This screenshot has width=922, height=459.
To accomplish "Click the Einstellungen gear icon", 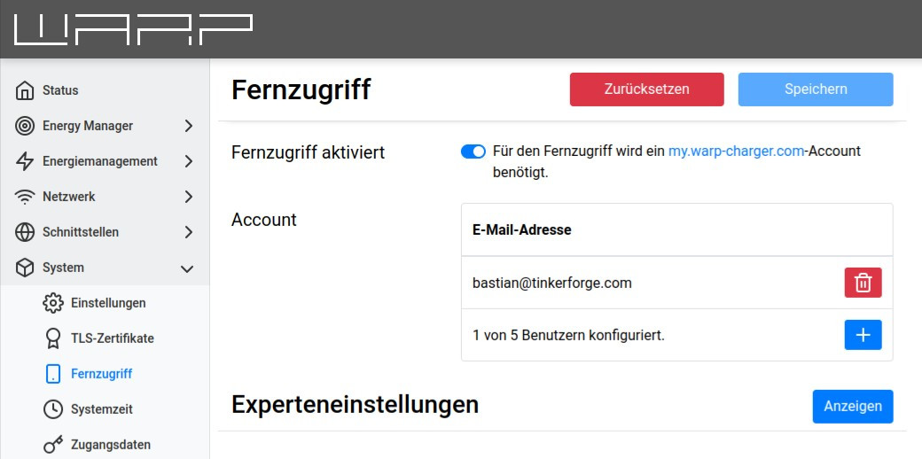I will coord(54,303).
